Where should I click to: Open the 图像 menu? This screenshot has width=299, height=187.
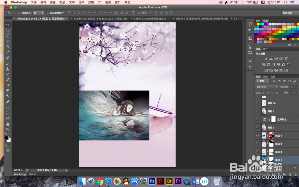click(x=53, y=2)
